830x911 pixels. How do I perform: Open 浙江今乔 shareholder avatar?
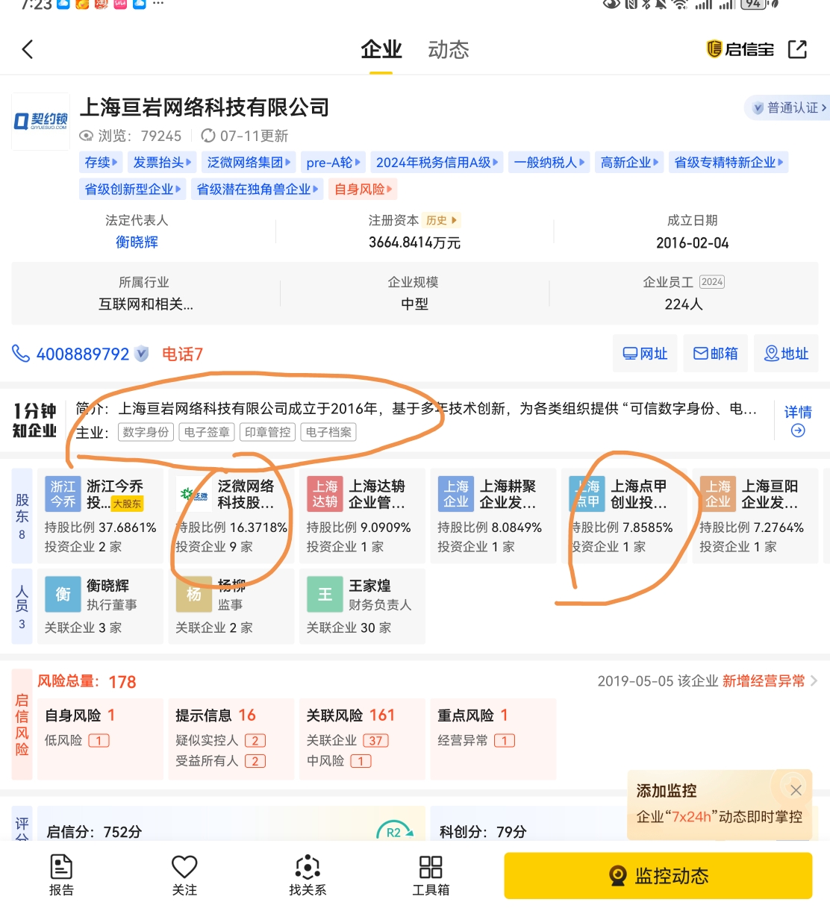coord(63,494)
